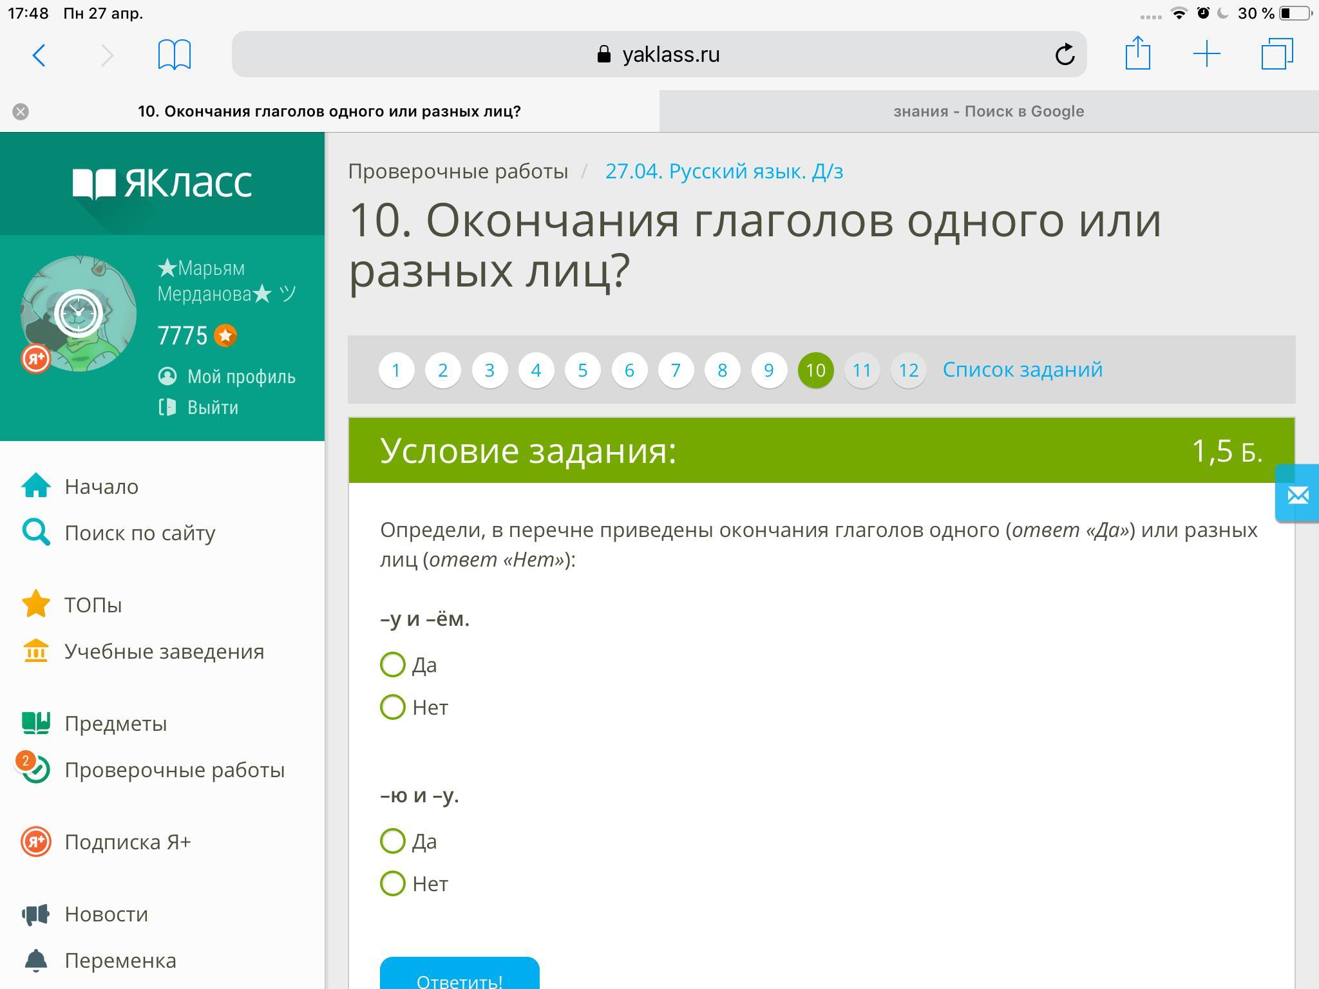Reload page with refresh arrow
This screenshot has width=1319, height=989.
(1065, 55)
